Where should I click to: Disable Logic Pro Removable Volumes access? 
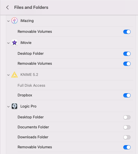(127, 147)
